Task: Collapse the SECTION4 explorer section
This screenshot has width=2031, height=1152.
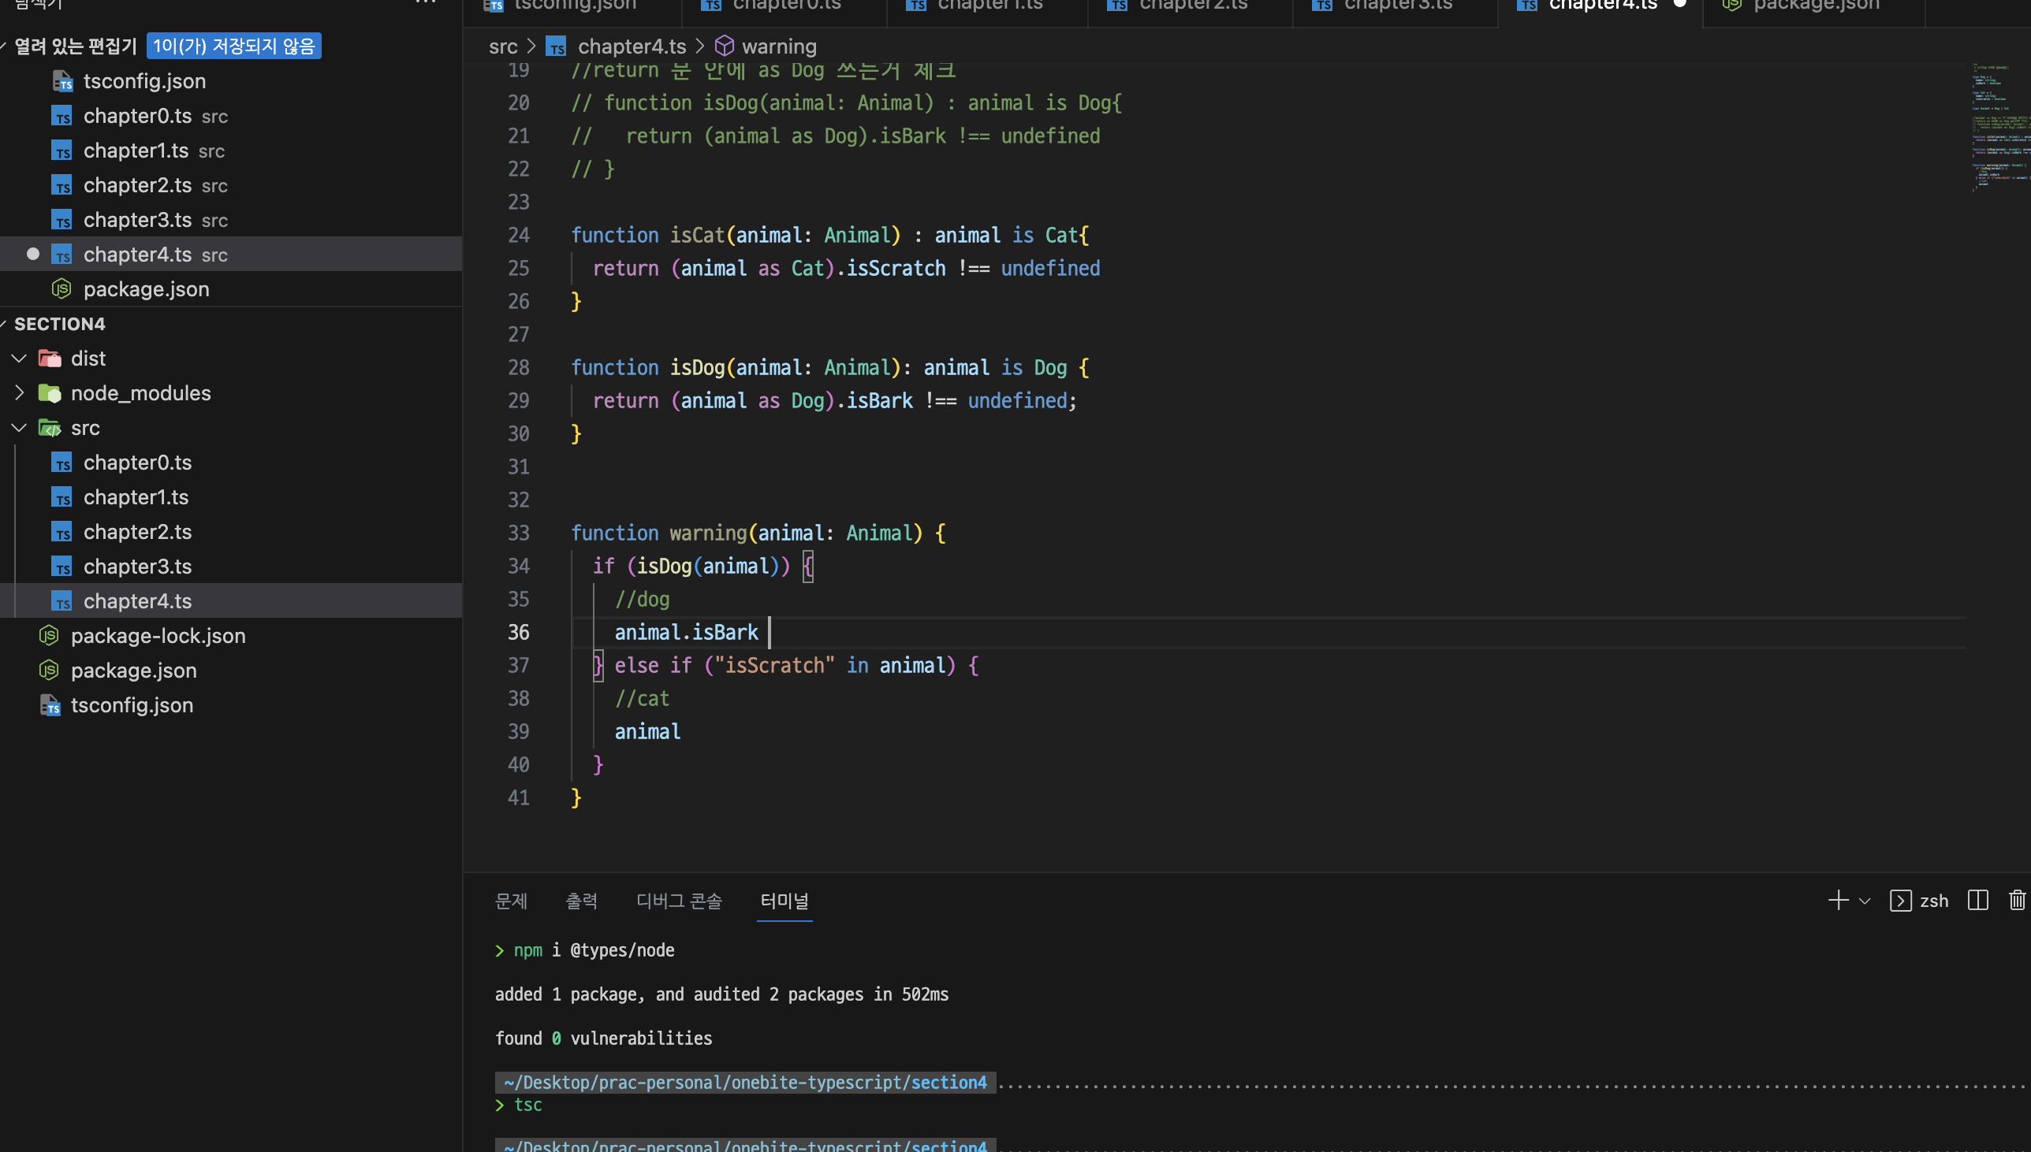Action: (59, 324)
